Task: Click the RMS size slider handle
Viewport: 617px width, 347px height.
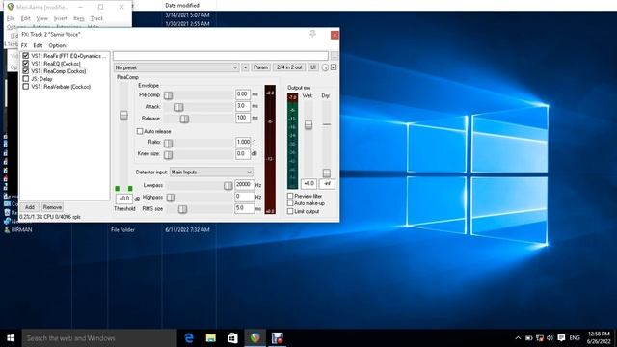Action: click(182, 209)
